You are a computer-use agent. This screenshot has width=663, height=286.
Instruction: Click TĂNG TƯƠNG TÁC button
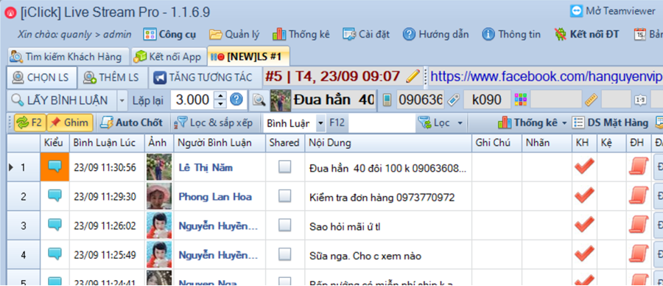[203, 77]
